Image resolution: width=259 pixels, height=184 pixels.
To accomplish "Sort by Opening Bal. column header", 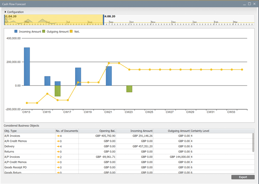I will [x=97, y=131].
